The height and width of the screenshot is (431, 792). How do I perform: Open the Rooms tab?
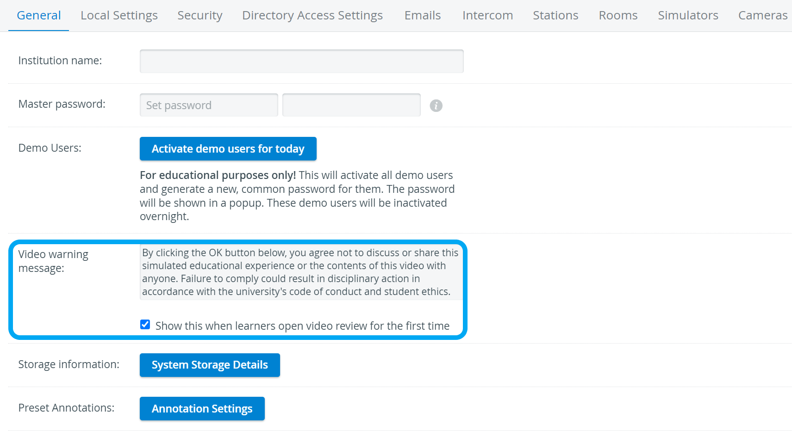pyautogui.click(x=618, y=15)
